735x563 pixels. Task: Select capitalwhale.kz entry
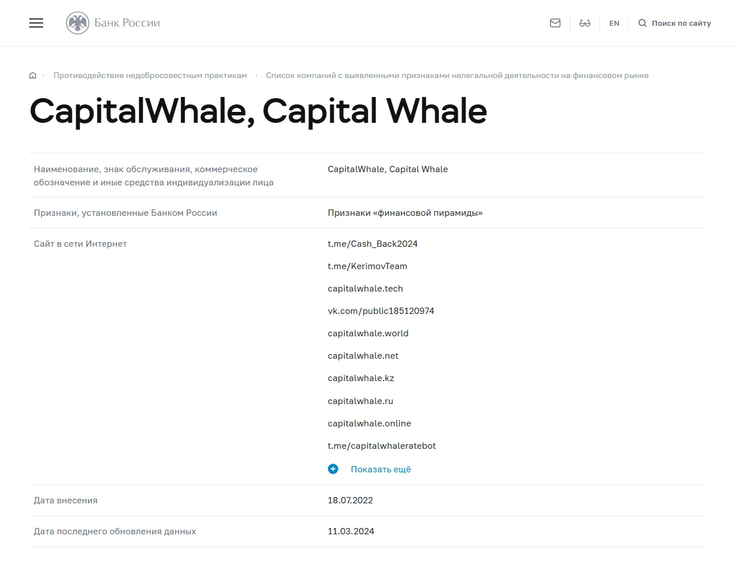[361, 378]
